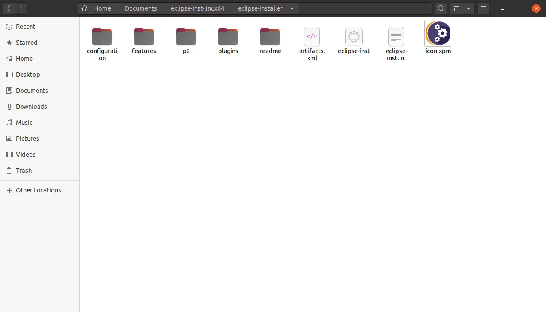Select the eclipse-inst.ini file icon
This screenshot has height=312, width=546.
tap(396, 37)
